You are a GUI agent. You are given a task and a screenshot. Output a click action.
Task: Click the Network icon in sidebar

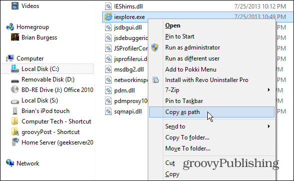pyautogui.click(x=10, y=163)
